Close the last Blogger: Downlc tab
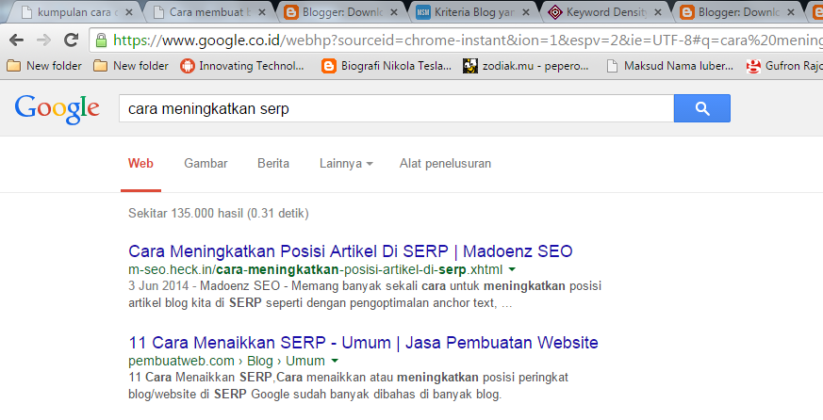Image resolution: width=823 pixels, height=420 pixels. [x=790, y=12]
